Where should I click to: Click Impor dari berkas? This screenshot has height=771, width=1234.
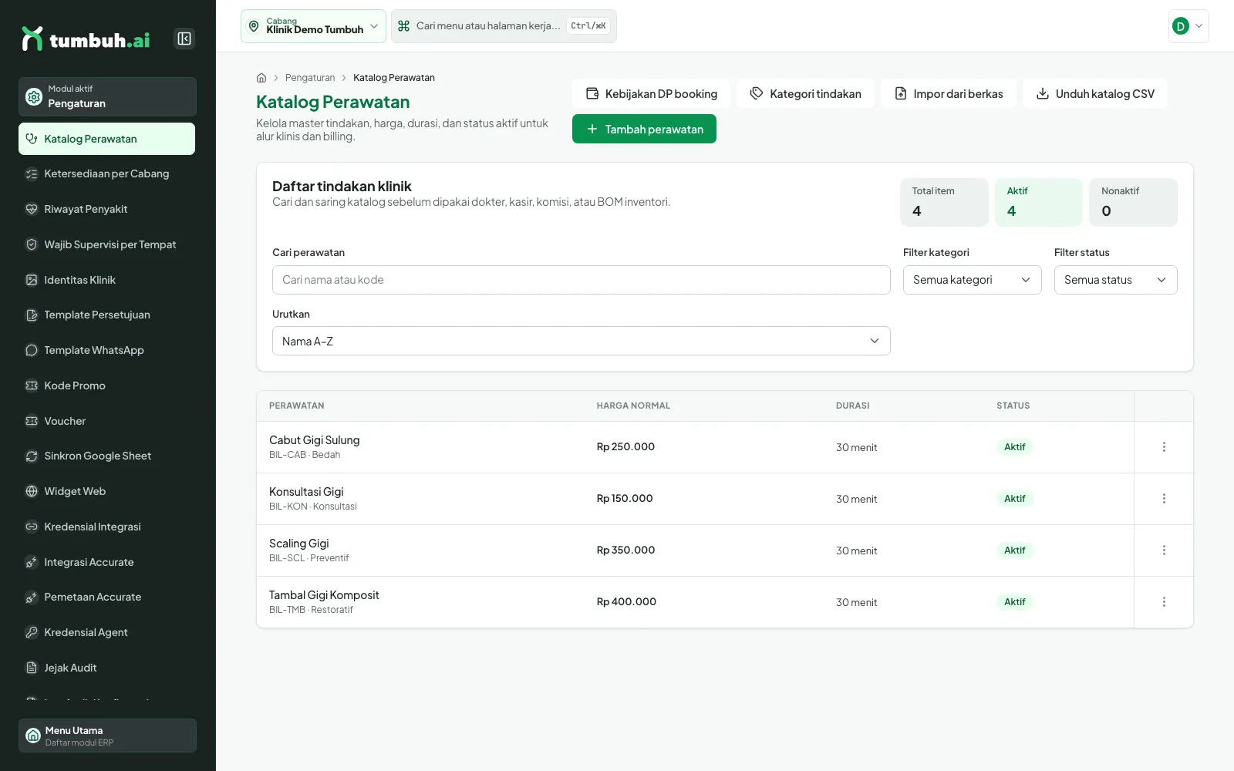(x=949, y=93)
